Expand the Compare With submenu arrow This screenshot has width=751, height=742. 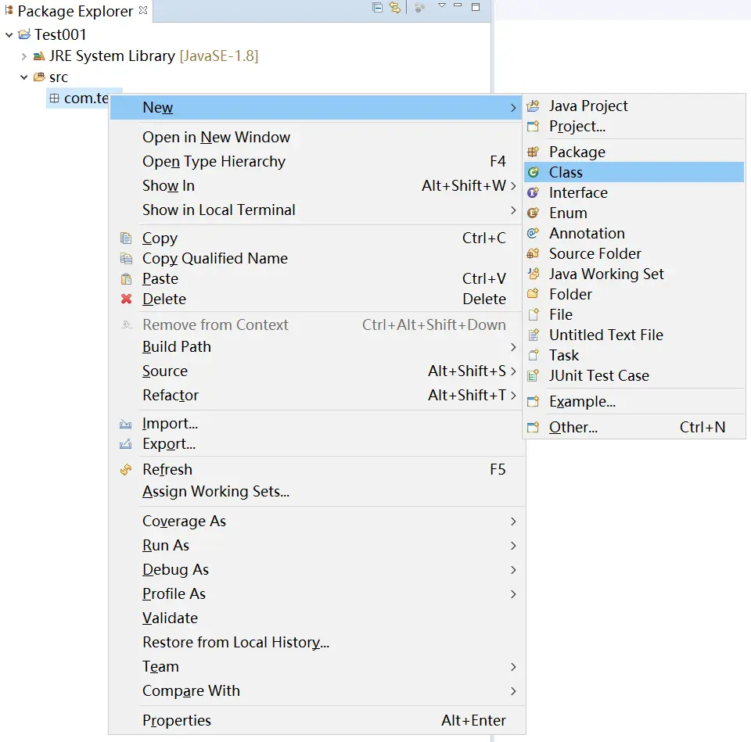(x=513, y=691)
